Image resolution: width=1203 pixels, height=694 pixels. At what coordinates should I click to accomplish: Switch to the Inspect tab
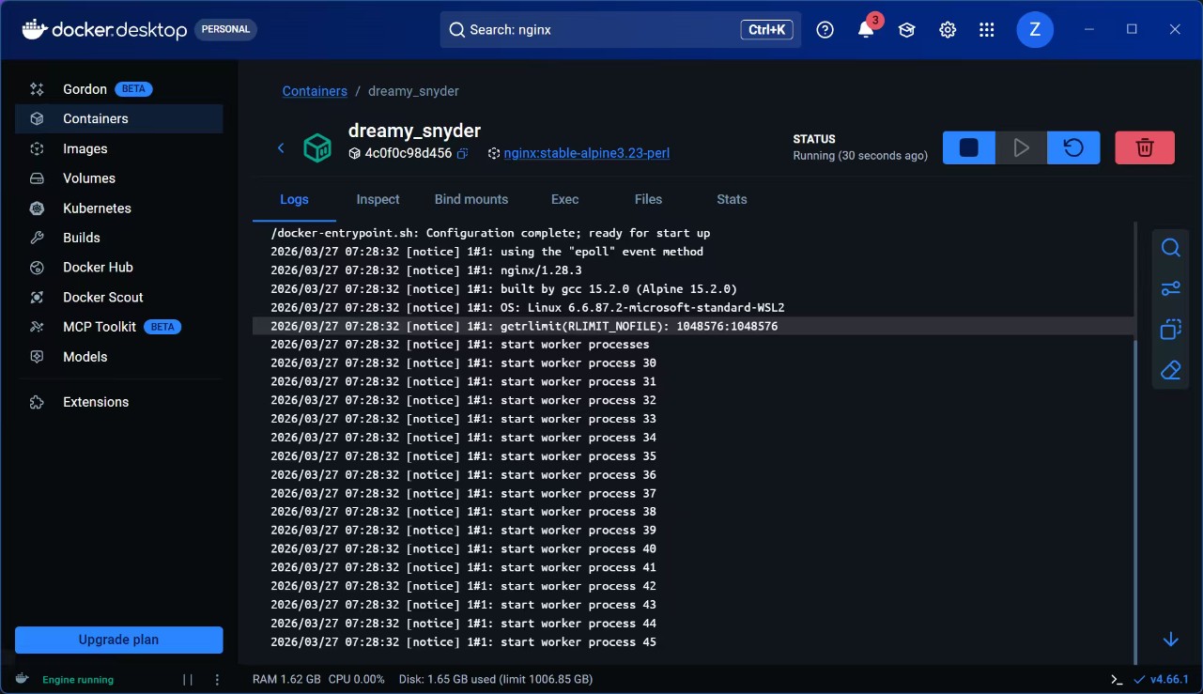coord(378,200)
